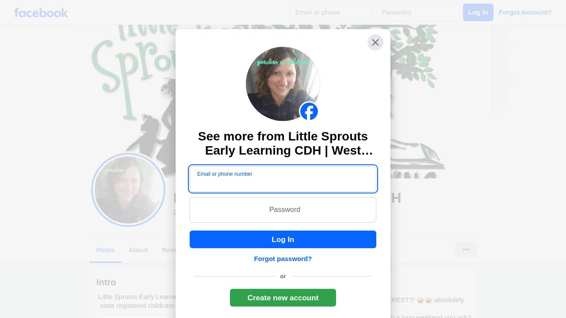Close the login dialog with X icon
This screenshot has height=318, width=566.
375,42
